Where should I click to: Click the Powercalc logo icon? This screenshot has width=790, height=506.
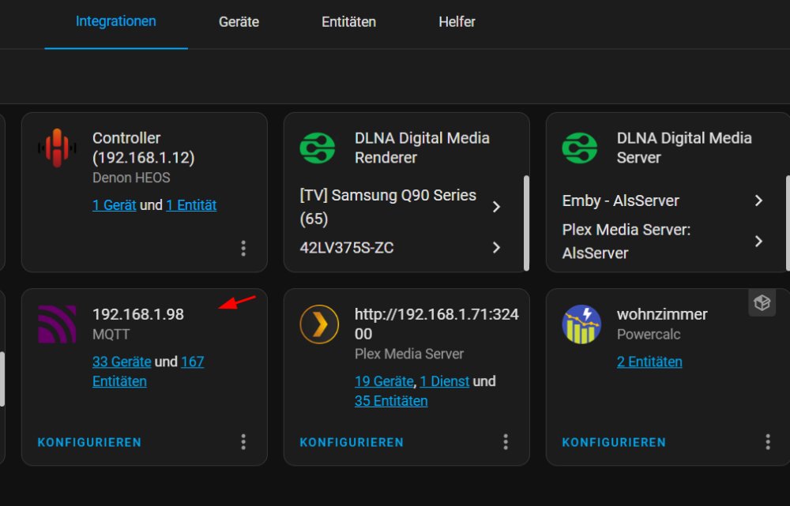581,324
